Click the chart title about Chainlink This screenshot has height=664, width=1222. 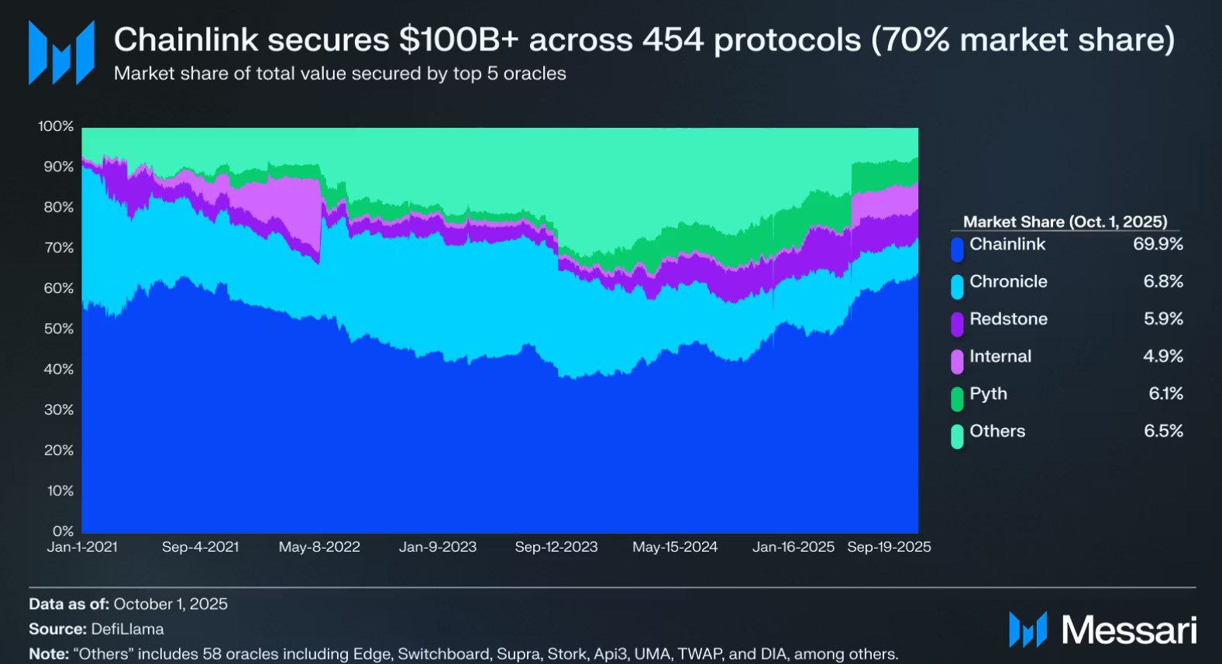point(644,40)
